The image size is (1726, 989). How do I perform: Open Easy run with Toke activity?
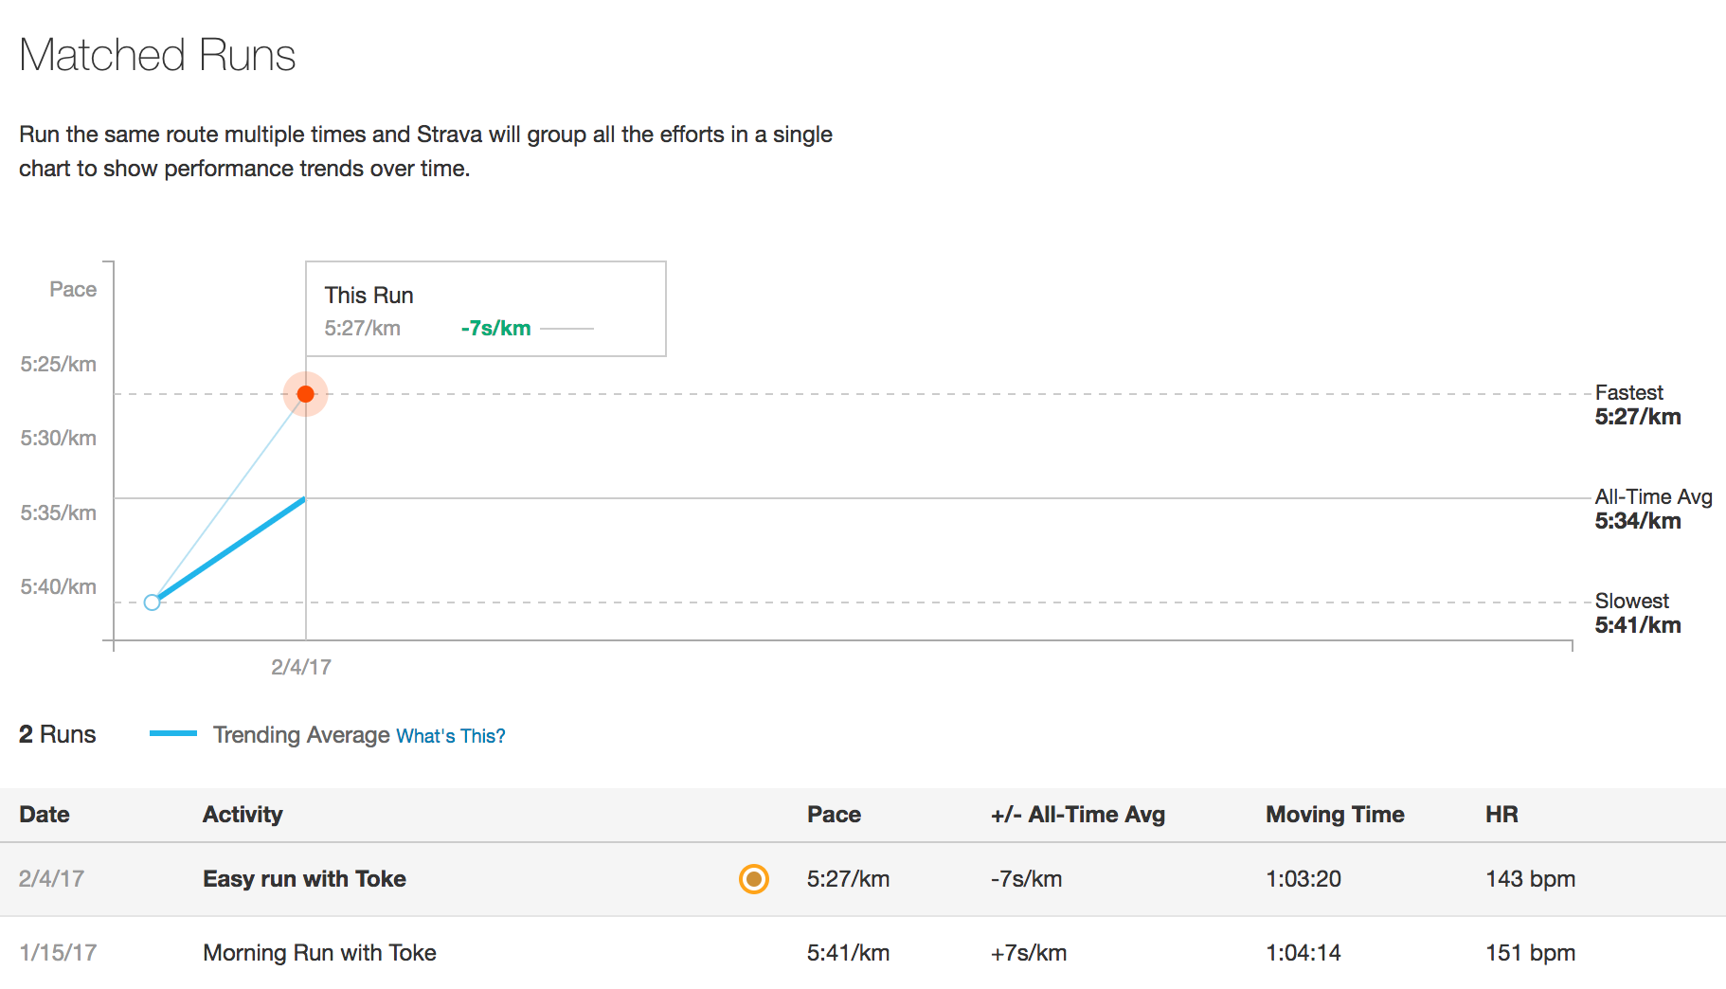point(304,879)
